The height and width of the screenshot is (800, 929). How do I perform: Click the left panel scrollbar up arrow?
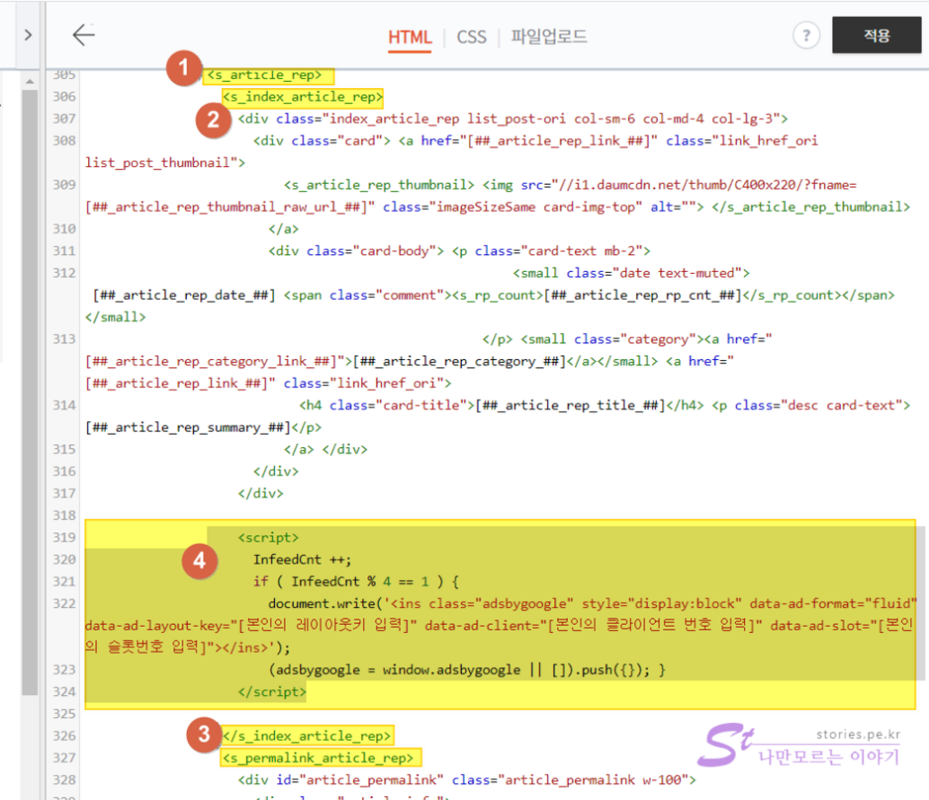click(x=30, y=83)
